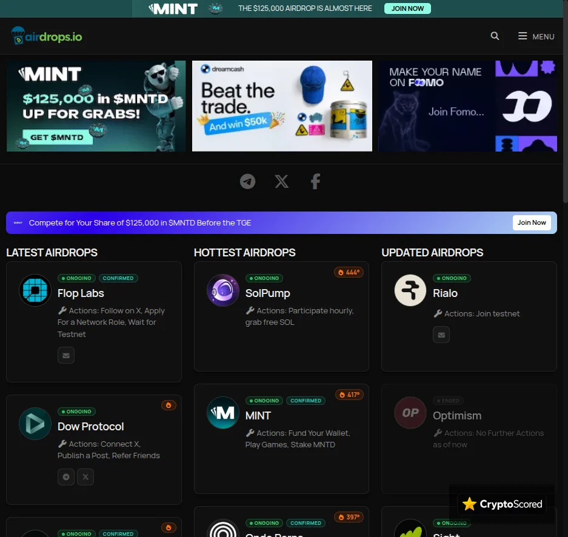The width and height of the screenshot is (568, 537).
Task: Click the 397° heat badge
Action: coord(349,517)
